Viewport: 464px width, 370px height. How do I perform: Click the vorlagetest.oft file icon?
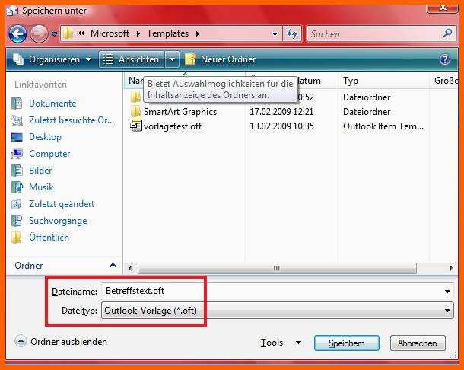(136, 126)
